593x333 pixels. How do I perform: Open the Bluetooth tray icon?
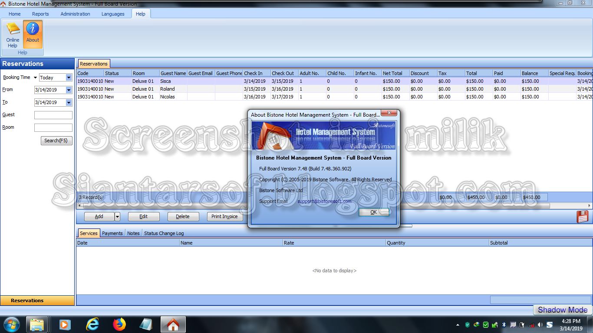coord(504,325)
